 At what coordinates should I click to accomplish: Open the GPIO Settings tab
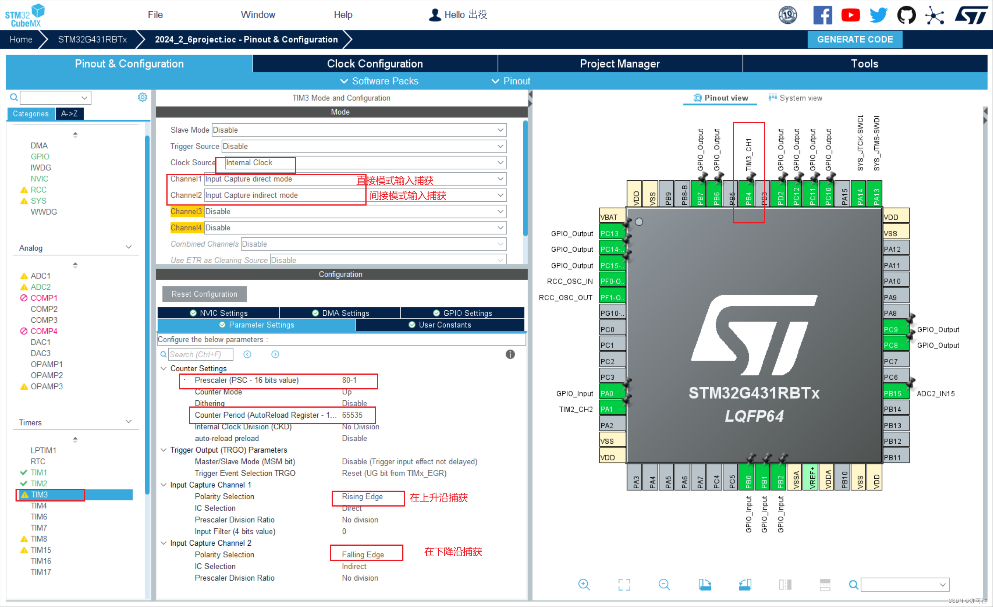tap(462, 313)
